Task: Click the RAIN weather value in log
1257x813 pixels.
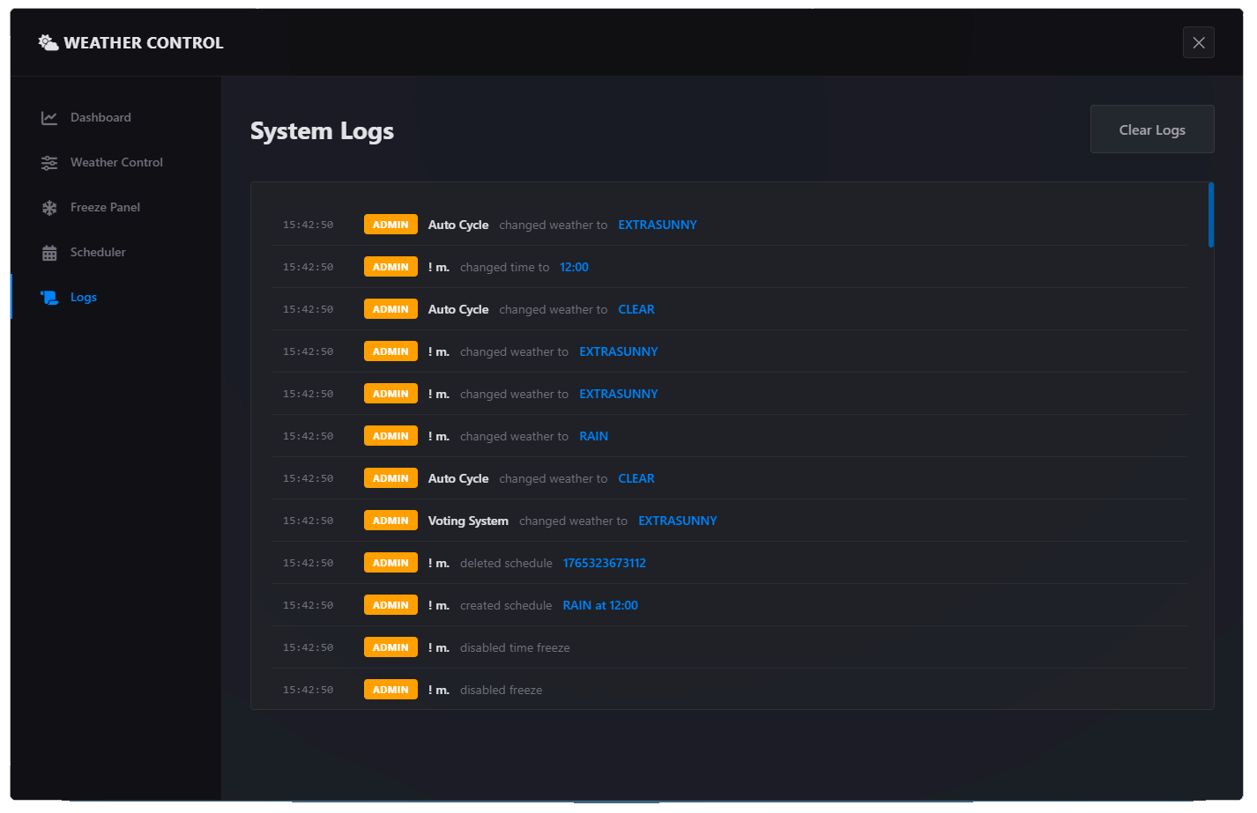Action: pyautogui.click(x=593, y=436)
